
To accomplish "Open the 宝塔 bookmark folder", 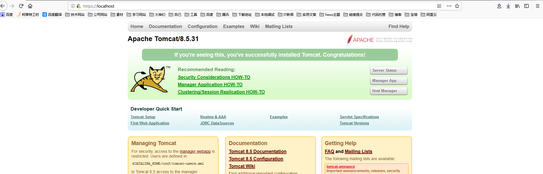I will [x=411, y=14].
